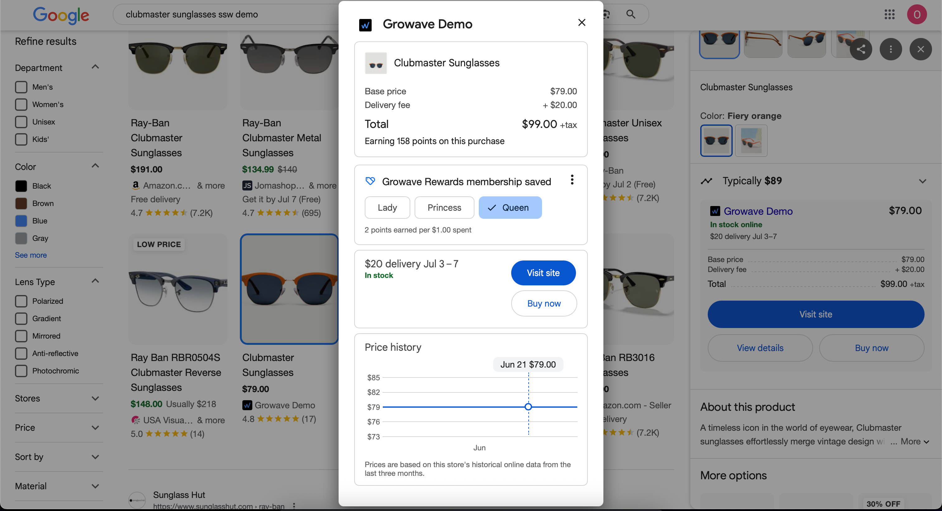Click Growave Demo icon under $79.00 listing
This screenshot has width=942, height=511.
(x=247, y=405)
